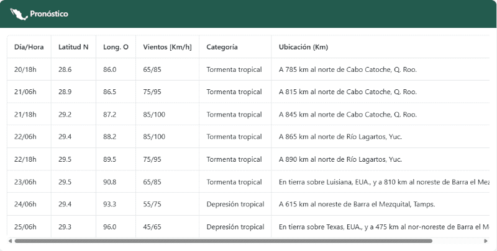Select the Long. O column header
Viewport: 497px width, 251px height.
coord(116,46)
